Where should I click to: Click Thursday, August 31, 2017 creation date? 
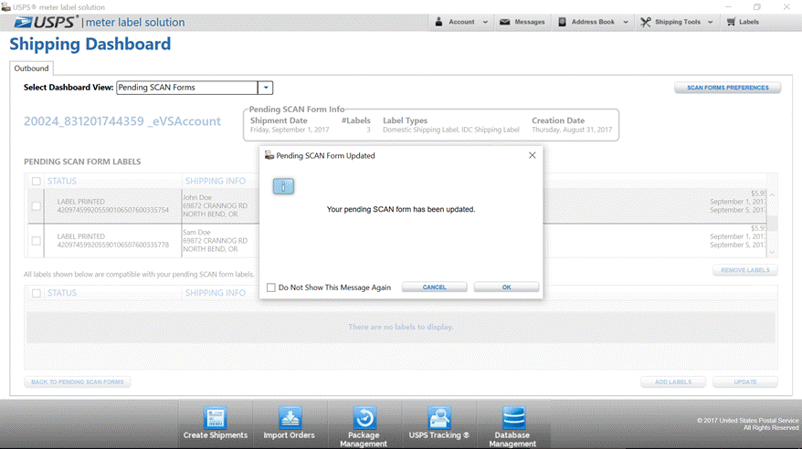572,130
